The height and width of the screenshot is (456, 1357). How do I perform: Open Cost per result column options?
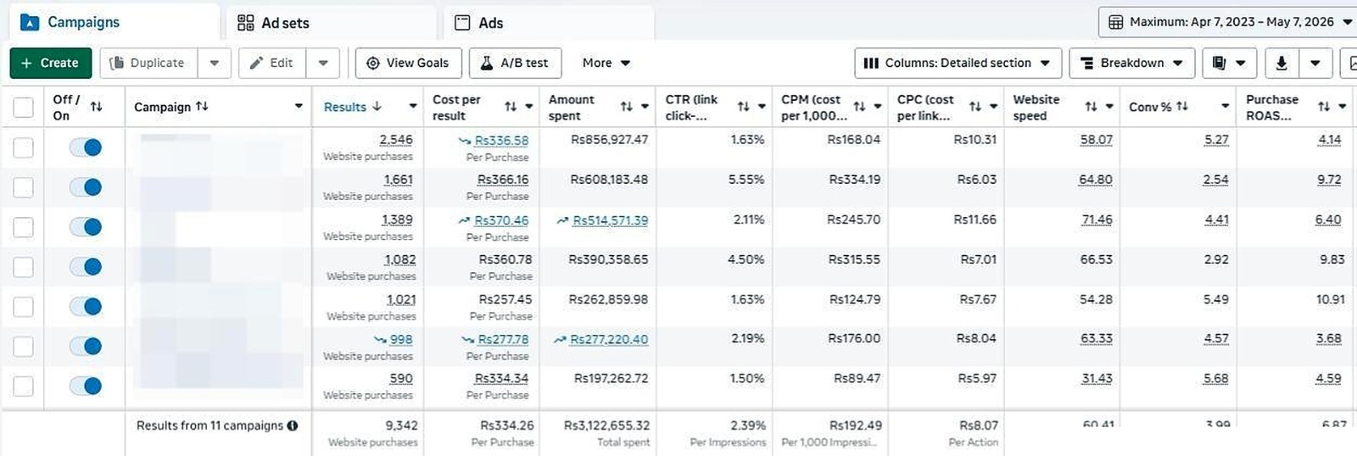click(528, 107)
